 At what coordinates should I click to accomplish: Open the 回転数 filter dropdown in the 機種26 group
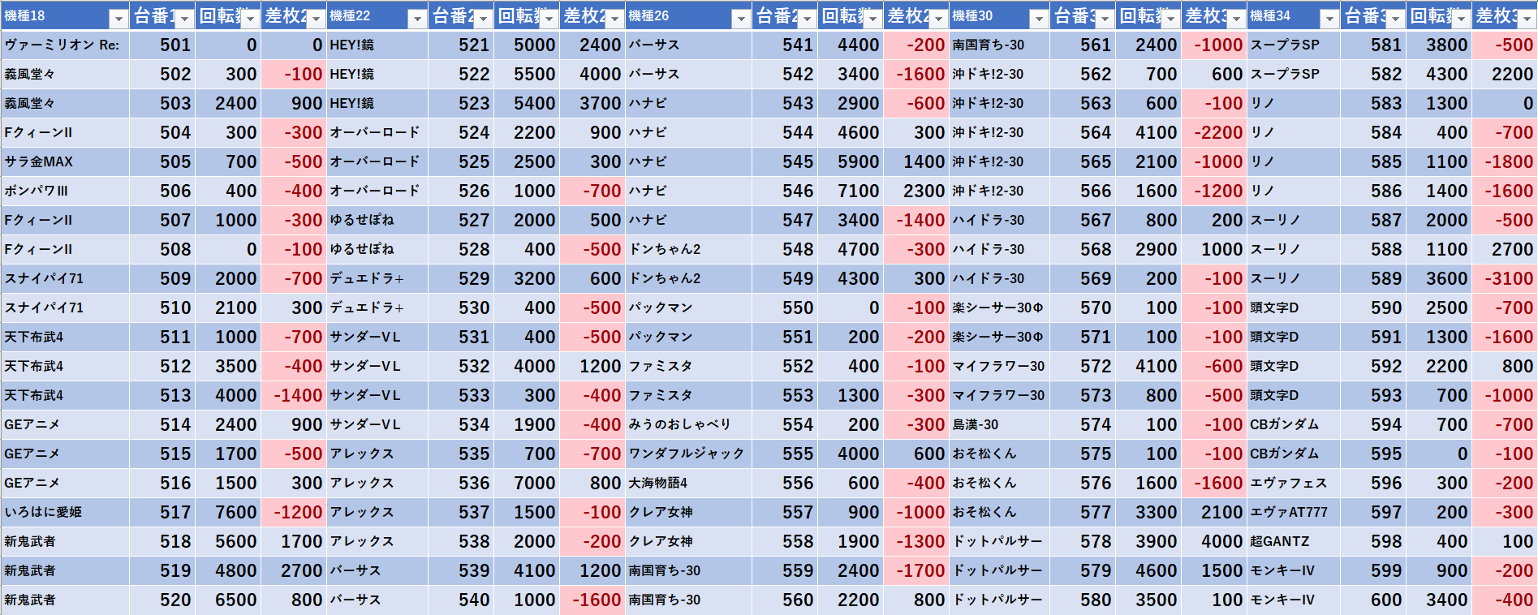[873, 19]
